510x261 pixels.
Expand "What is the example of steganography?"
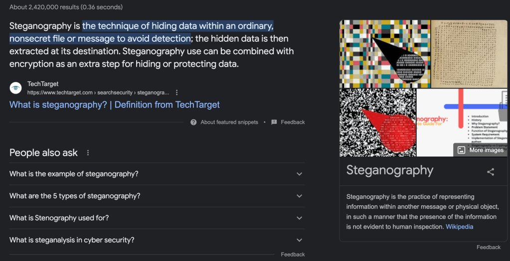[157, 174]
